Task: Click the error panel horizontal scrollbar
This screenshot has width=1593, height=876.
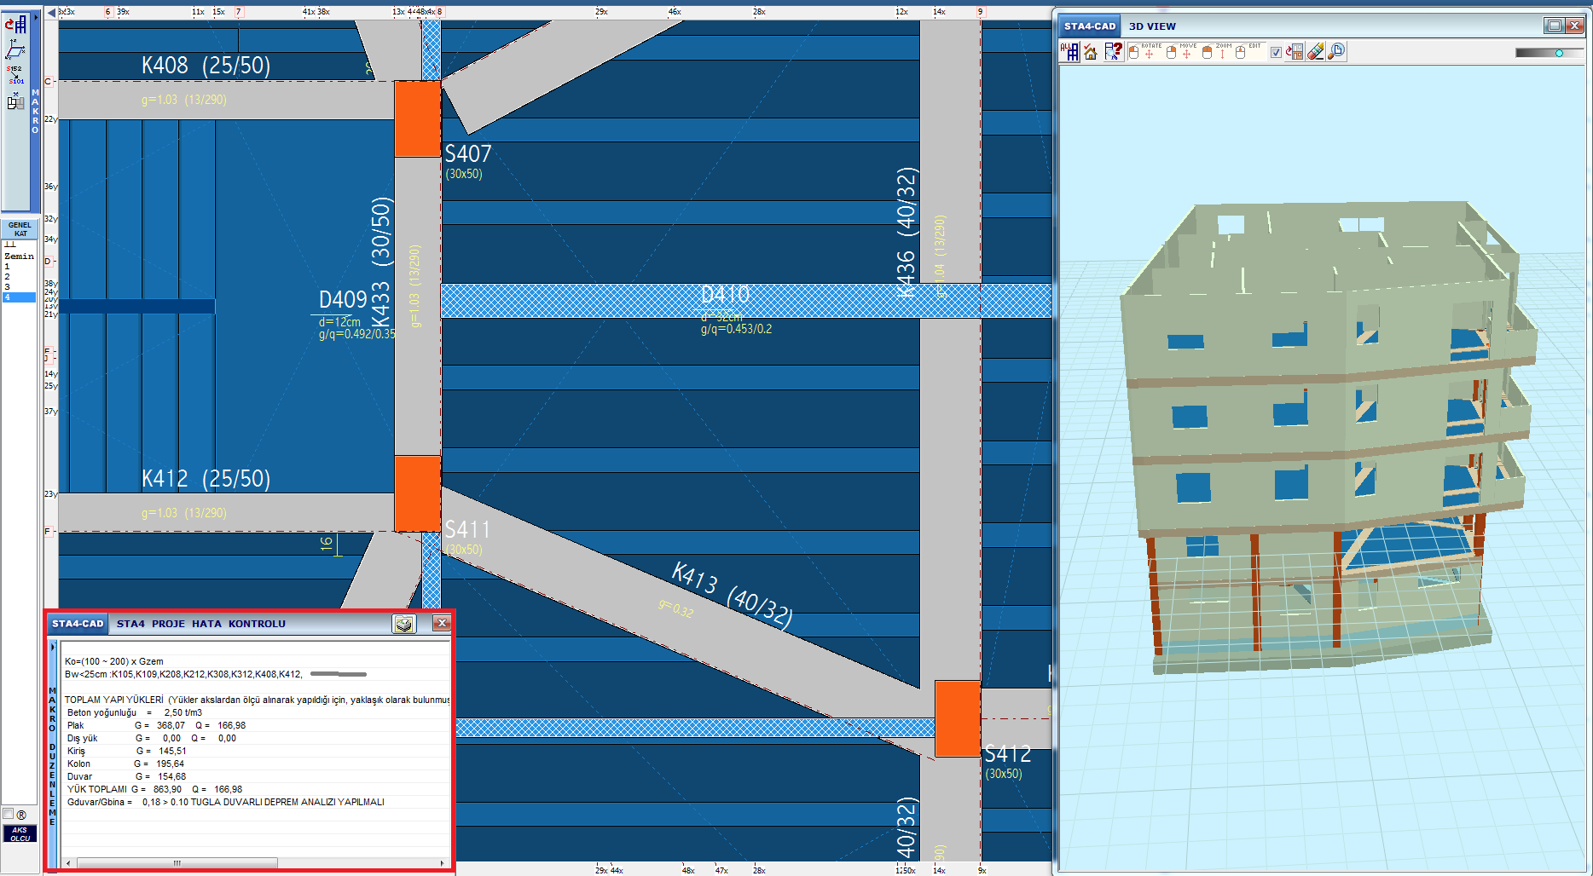Action: 177,863
